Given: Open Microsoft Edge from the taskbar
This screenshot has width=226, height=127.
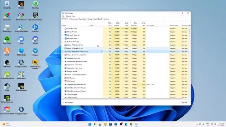Looking at the screenshot, I should coord(126,124).
